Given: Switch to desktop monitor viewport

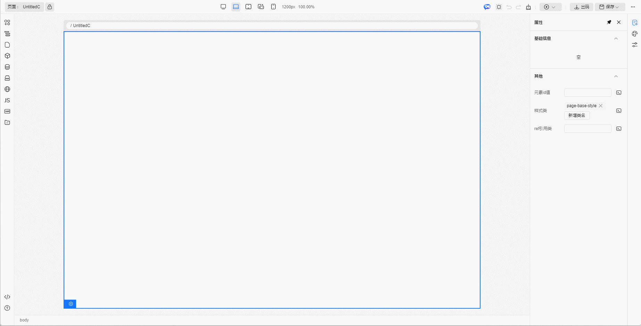Looking at the screenshot, I should (x=223, y=7).
